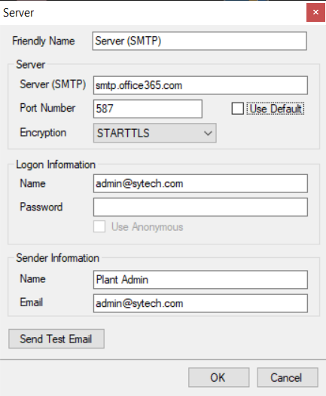Click the Password label text
This screenshot has height=396, width=326.
tap(41, 207)
